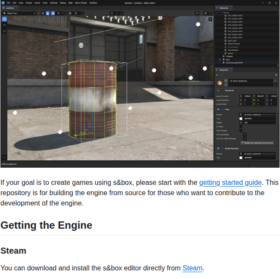
Task: Switch to the Hierarchy panel tab
Action: pyautogui.click(x=224, y=8)
